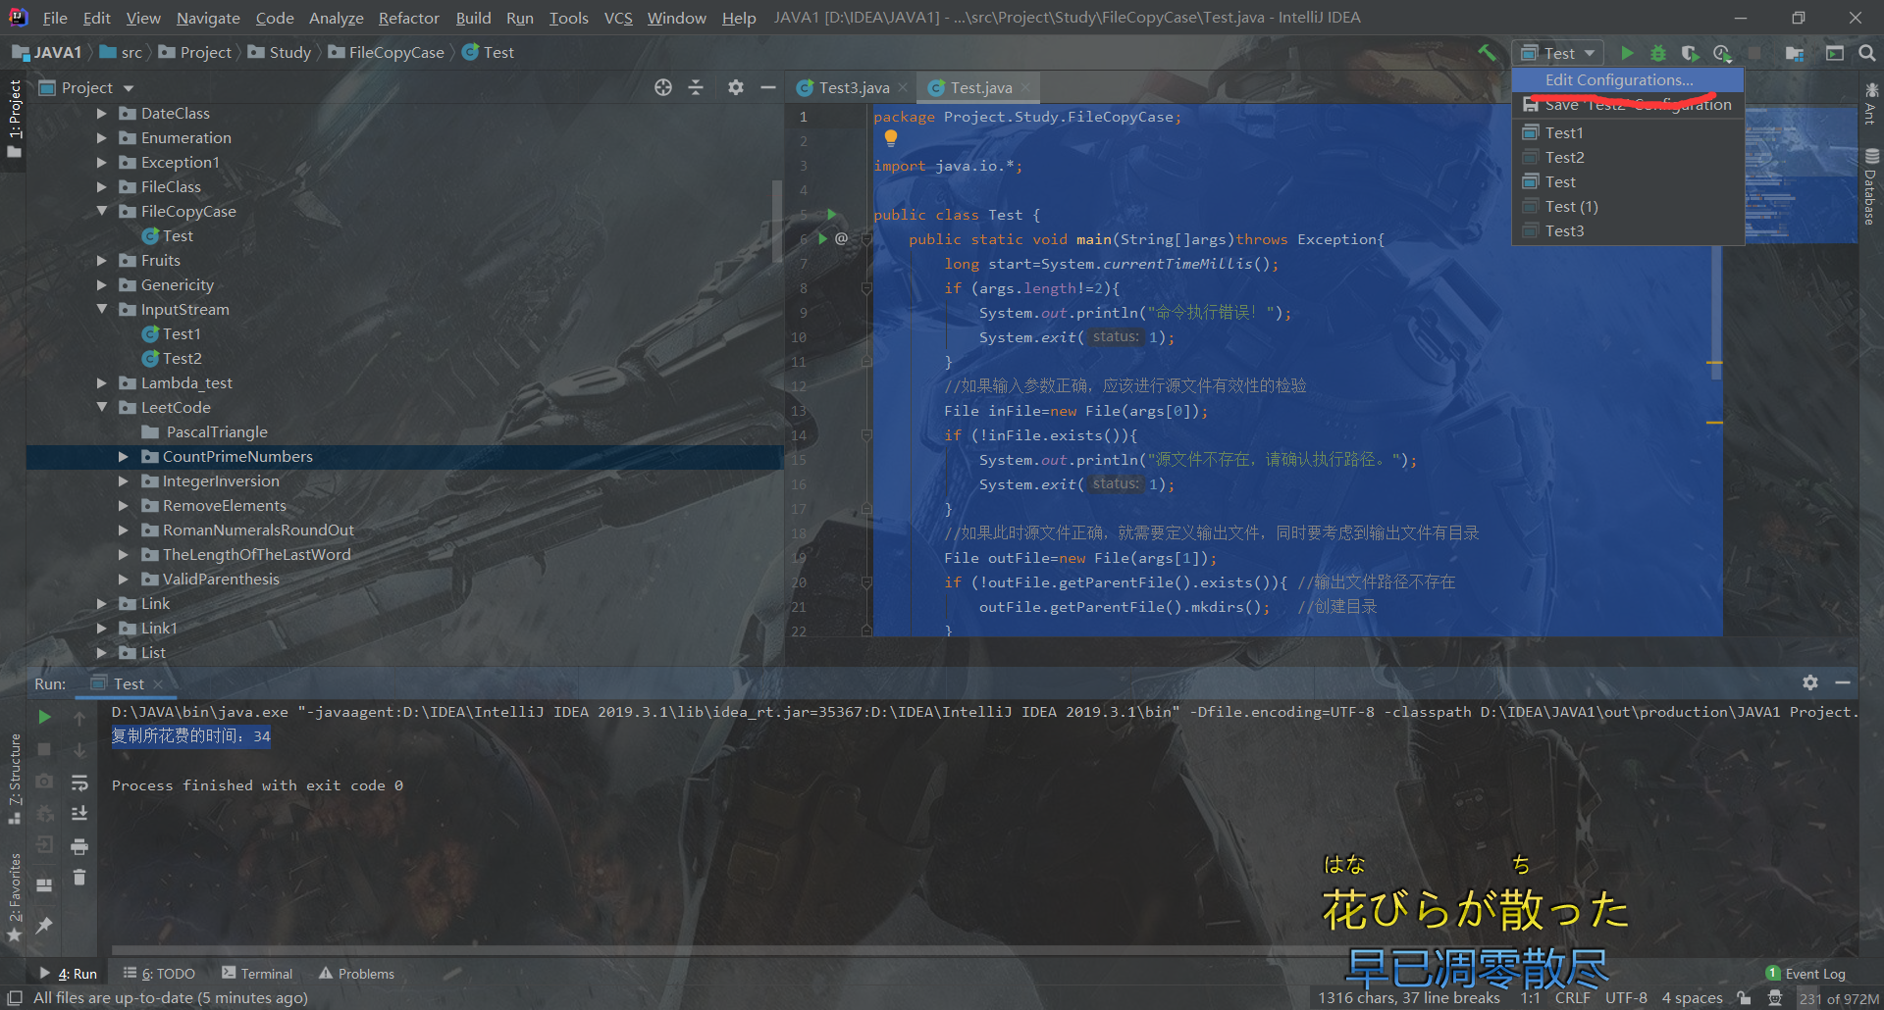Toggle soft-wrap in the Run console
The width and height of the screenshot is (1884, 1010).
coord(79,783)
